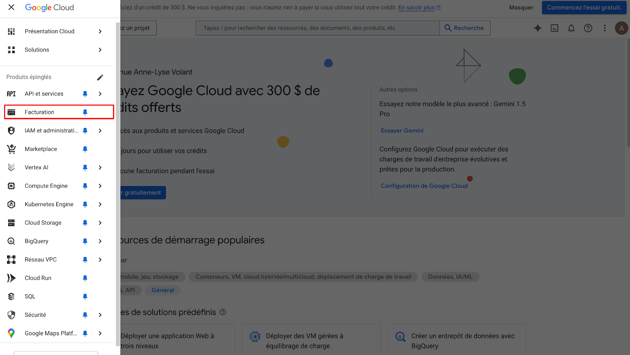Expand Cloud Storage submenu chevron
630x355 pixels.
100,223
